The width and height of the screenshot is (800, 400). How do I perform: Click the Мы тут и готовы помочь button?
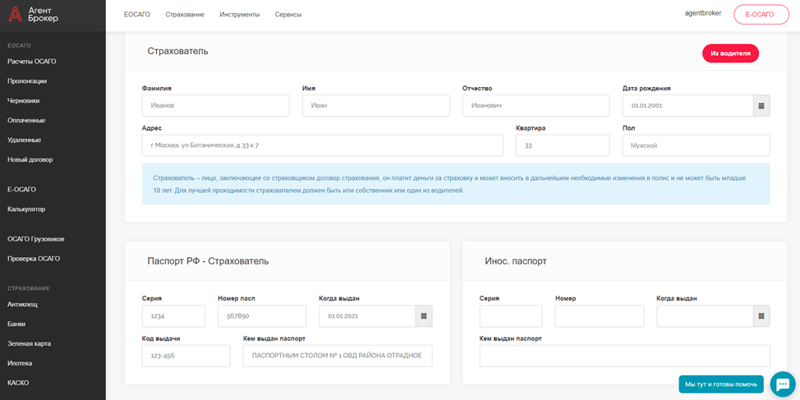coord(720,384)
